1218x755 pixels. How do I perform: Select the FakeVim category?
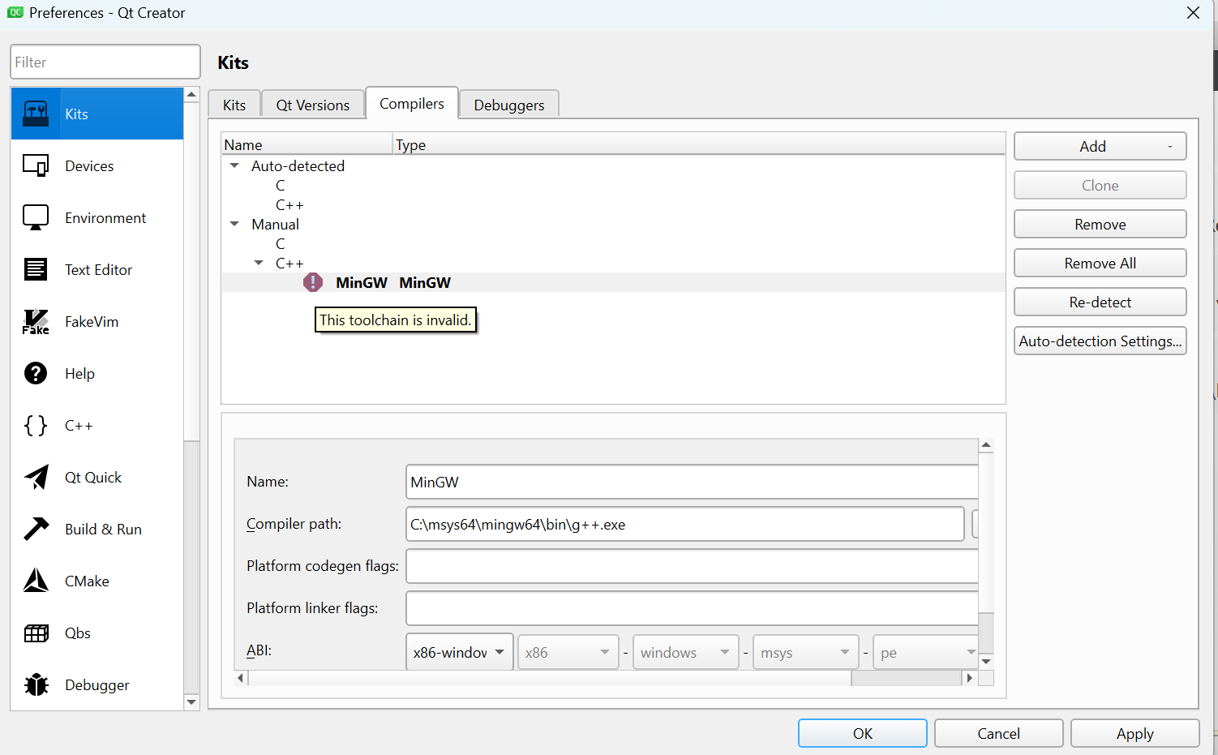(97, 321)
